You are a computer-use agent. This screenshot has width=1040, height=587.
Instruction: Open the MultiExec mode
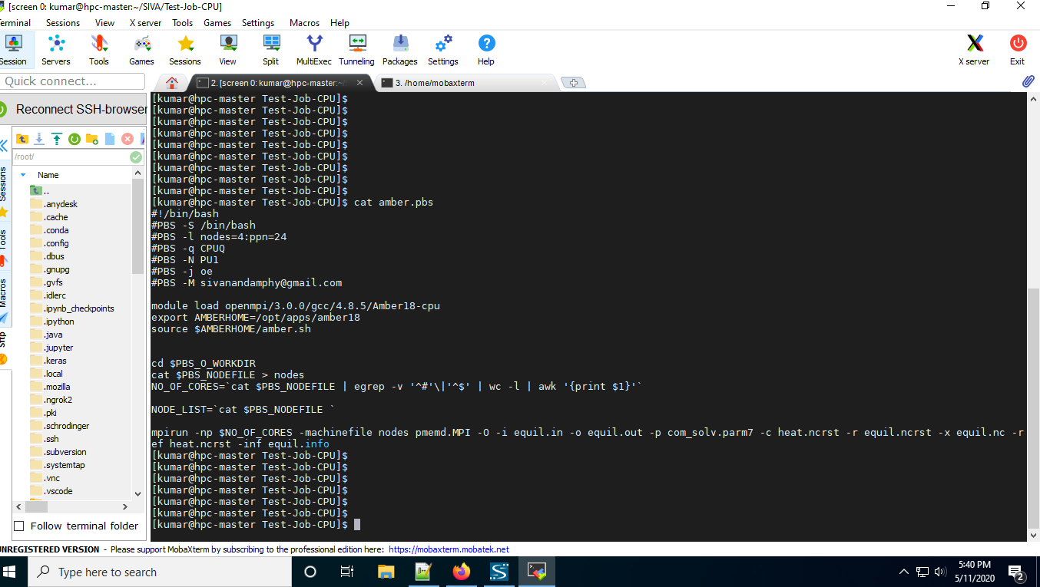coord(314,49)
